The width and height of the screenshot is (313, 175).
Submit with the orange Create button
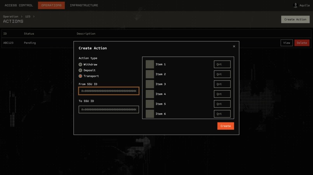(226, 126)
